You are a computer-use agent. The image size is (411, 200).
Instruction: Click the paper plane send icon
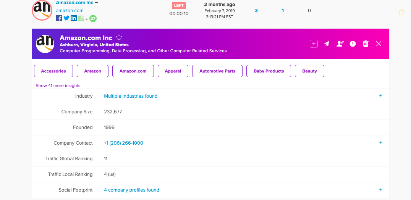327,44
